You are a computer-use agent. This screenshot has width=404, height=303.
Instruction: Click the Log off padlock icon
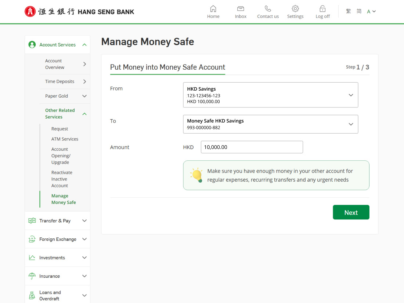tap(322, 9)
